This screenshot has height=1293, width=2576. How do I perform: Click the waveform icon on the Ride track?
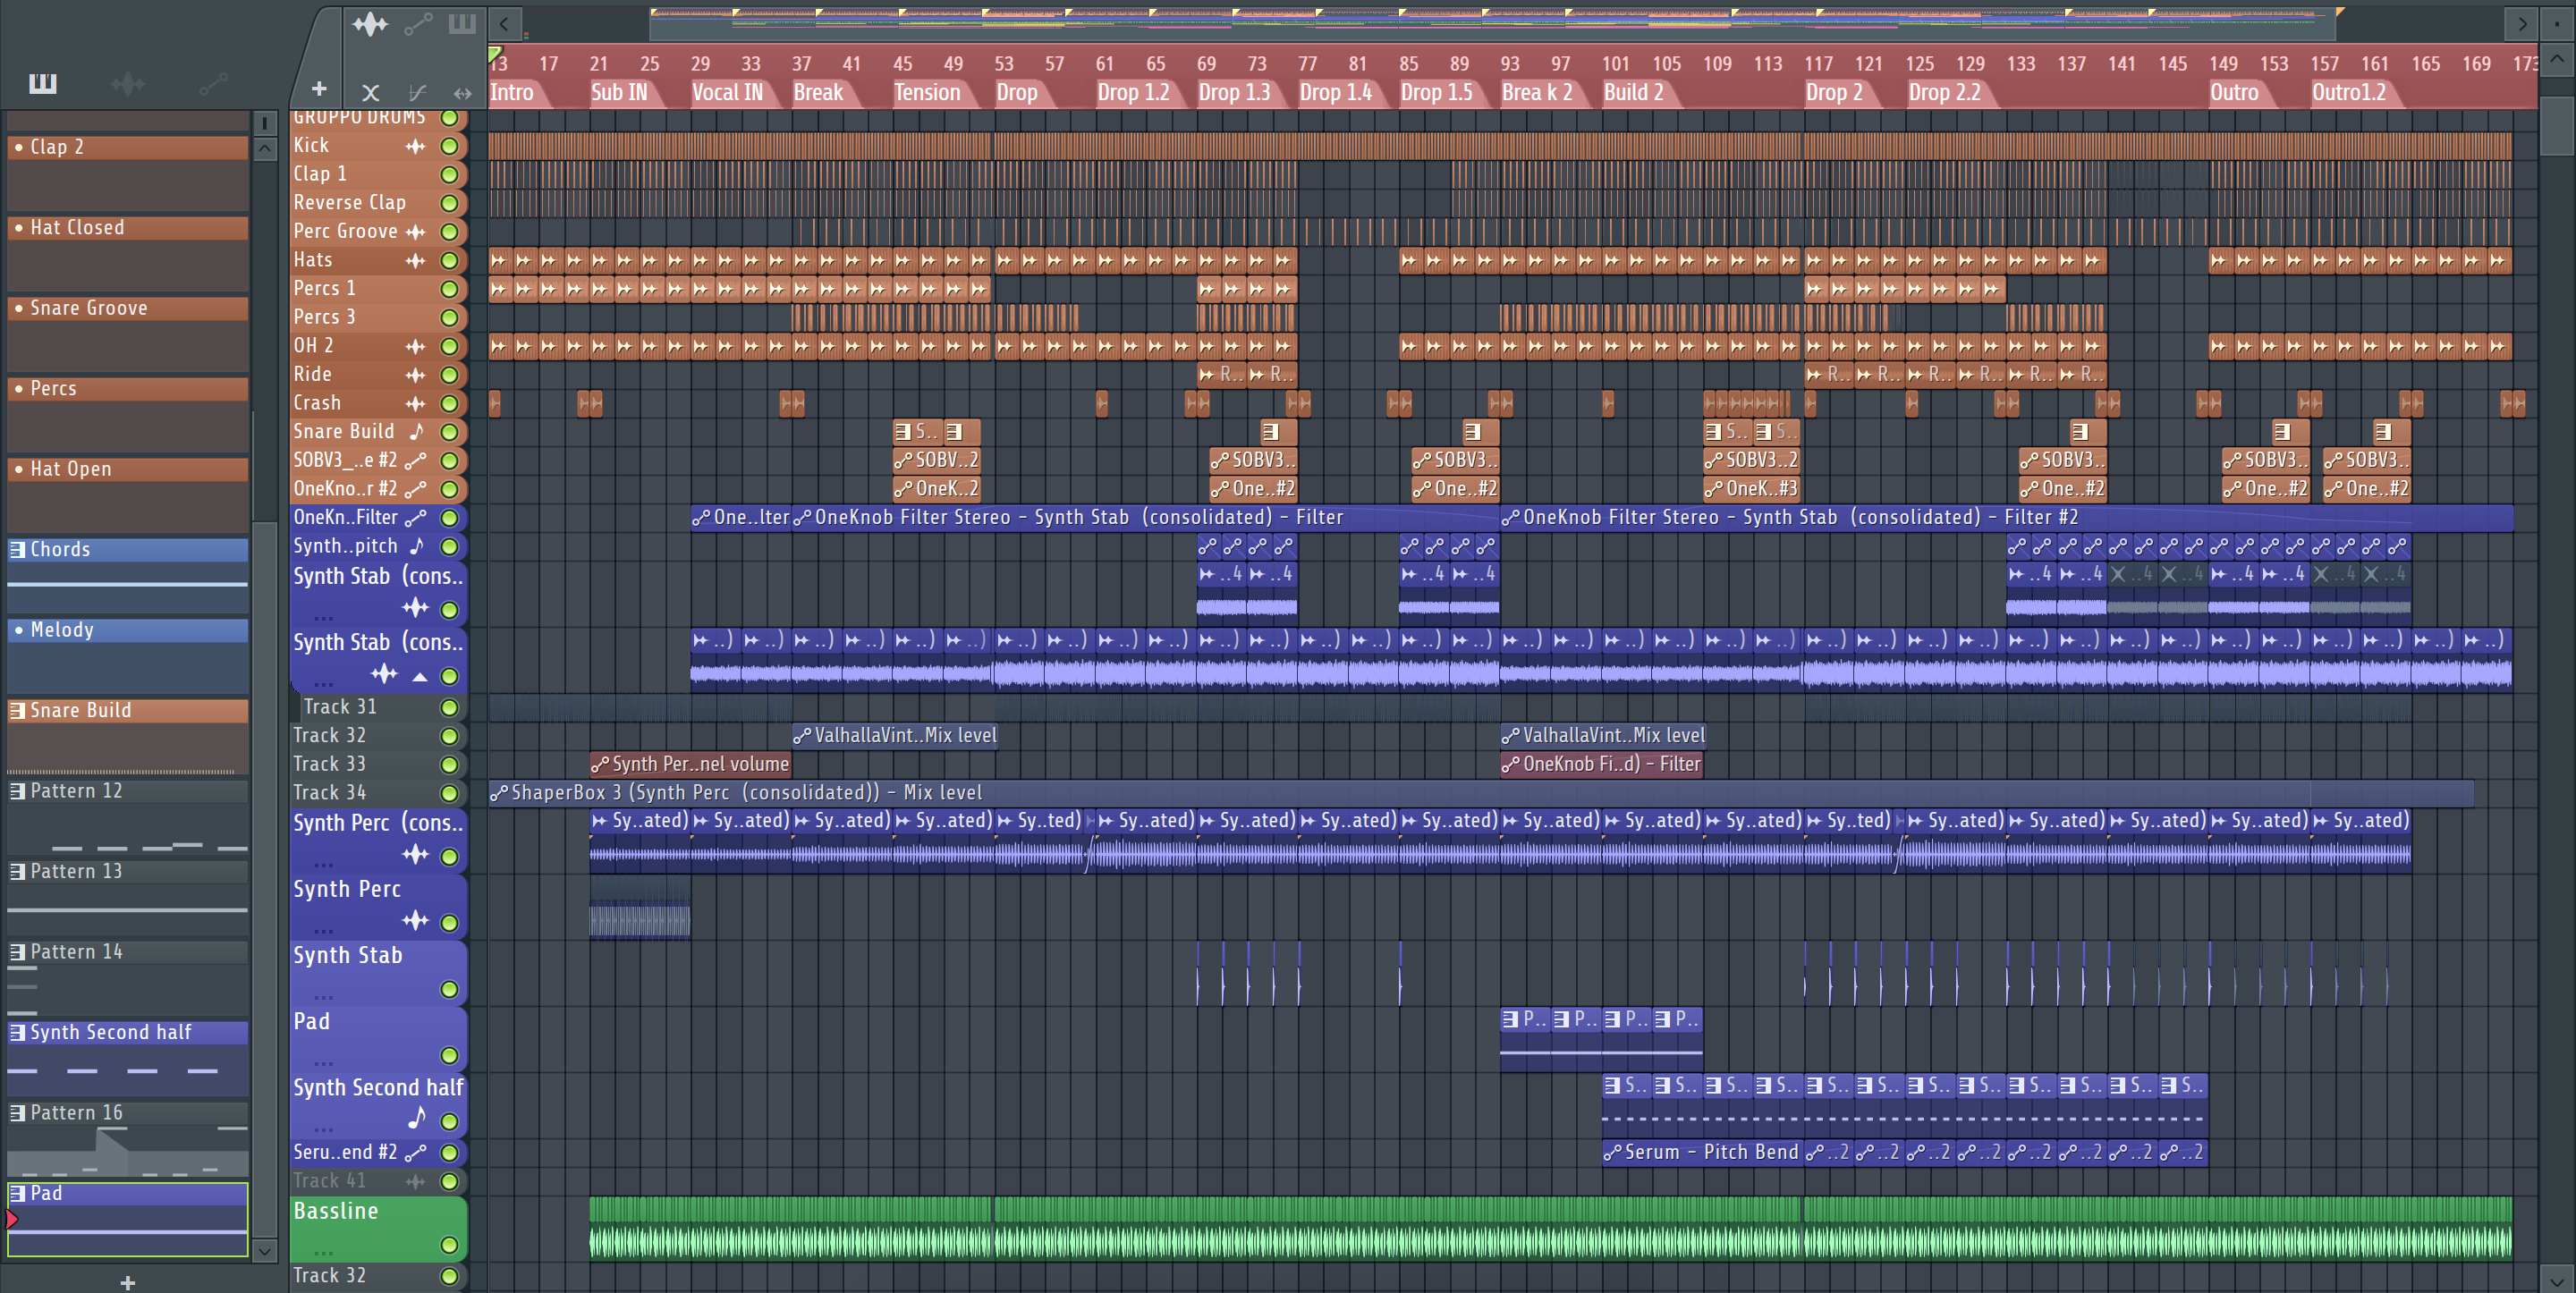tap(415, 375)
